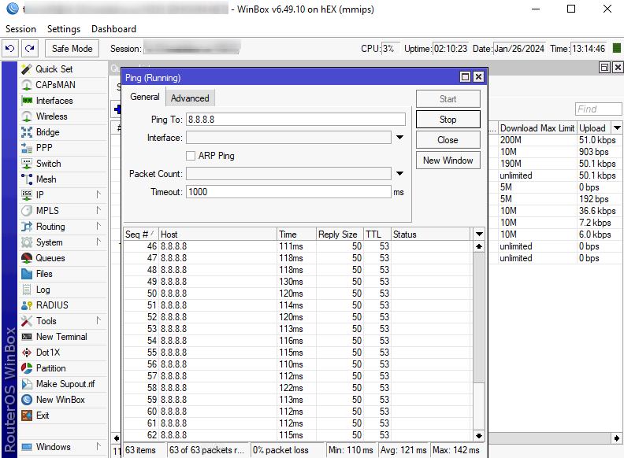Click the Start button

(448, 99)
